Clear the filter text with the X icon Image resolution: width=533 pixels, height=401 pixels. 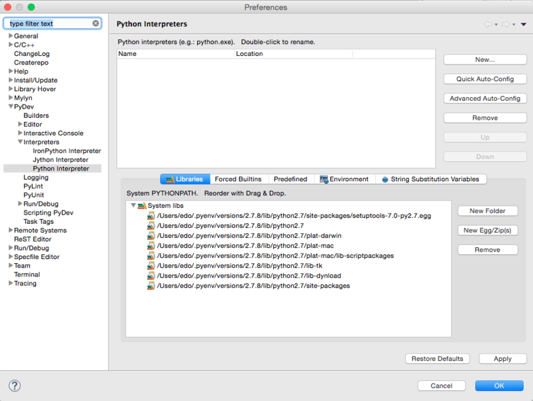[x=96, y=23]
